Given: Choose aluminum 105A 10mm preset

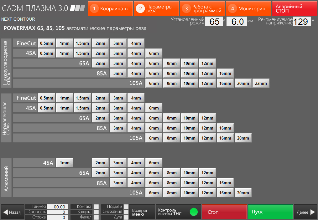Looking at the screenshot, I should 190,193.
